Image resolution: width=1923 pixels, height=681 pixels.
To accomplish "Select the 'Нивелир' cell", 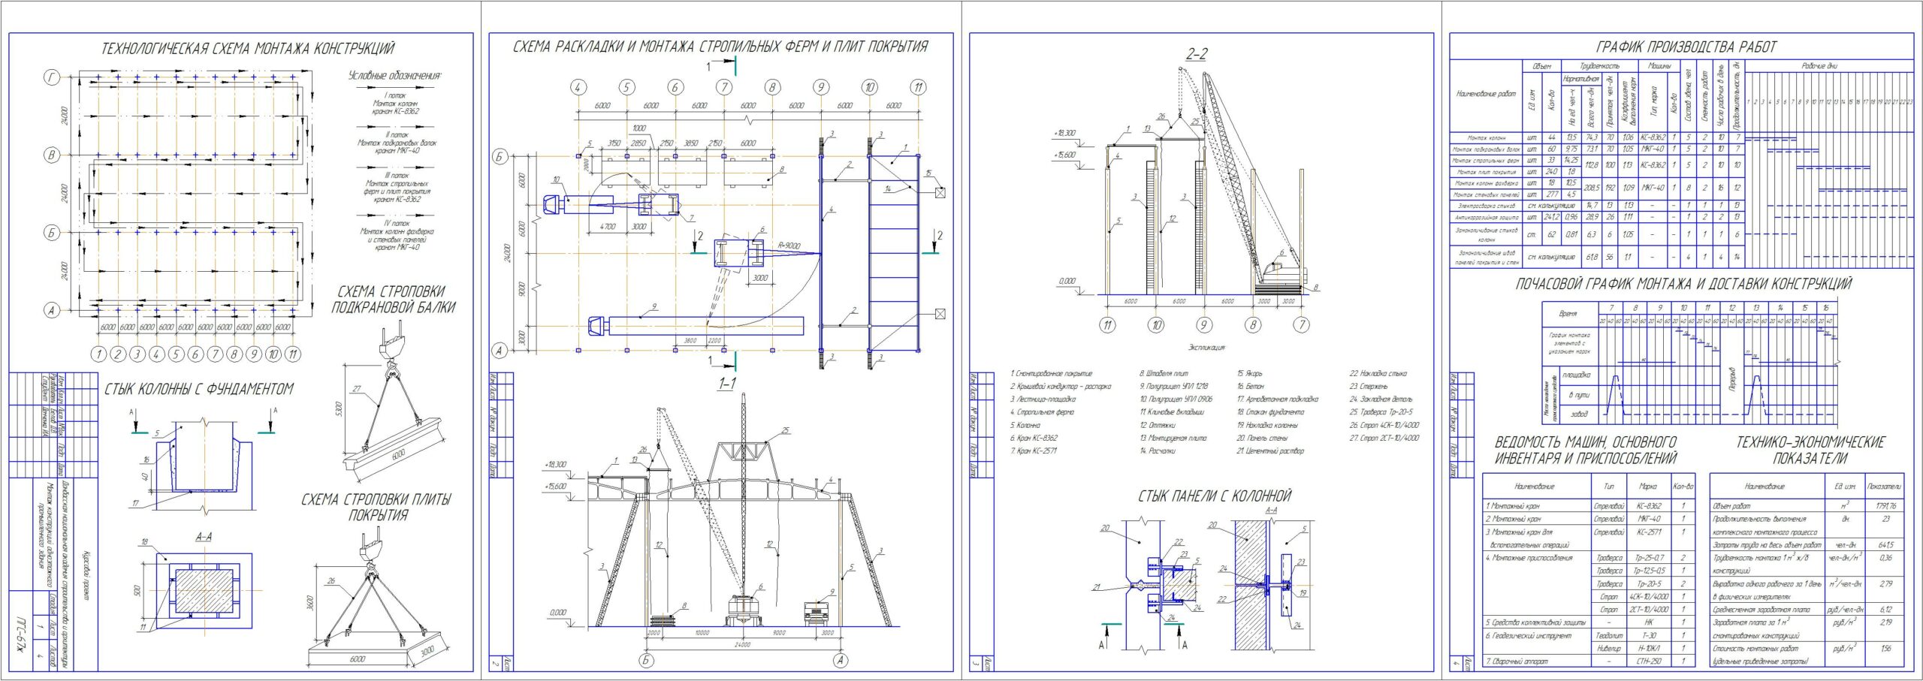I will point(1608,649).
